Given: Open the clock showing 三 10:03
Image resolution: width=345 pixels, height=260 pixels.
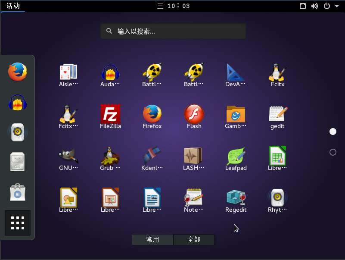Looking at the screenshot, I should (x=174, y=6).
